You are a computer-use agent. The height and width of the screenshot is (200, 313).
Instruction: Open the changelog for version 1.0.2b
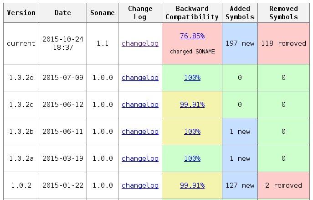coord(140,132)
